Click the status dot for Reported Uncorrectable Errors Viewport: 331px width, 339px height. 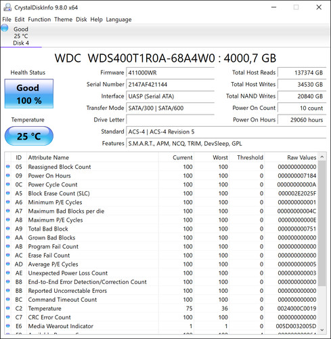pos(8,290)
